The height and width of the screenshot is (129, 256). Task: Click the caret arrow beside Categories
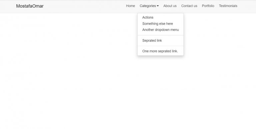pos(158,6)
